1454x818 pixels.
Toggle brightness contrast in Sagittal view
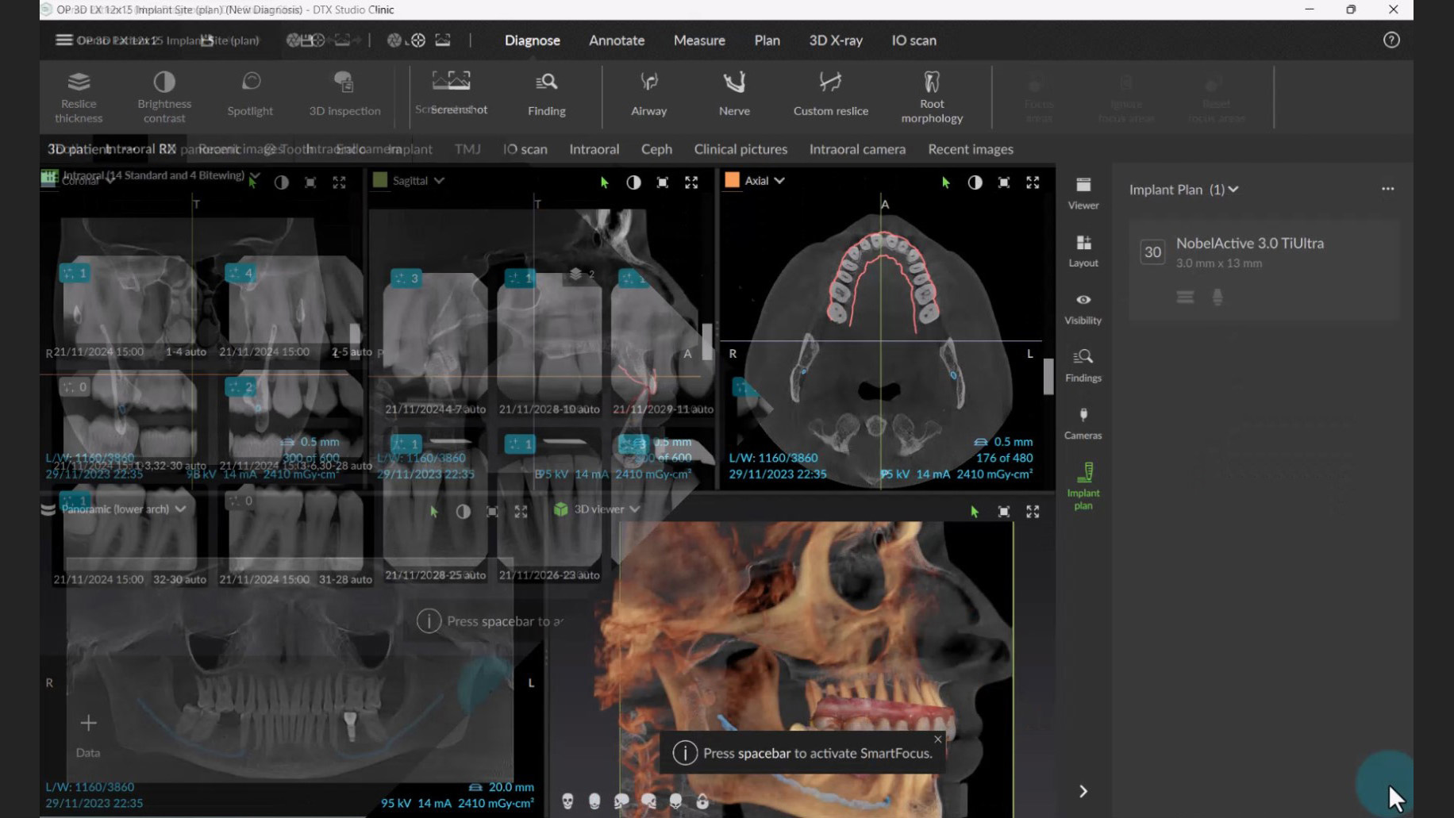633,182
